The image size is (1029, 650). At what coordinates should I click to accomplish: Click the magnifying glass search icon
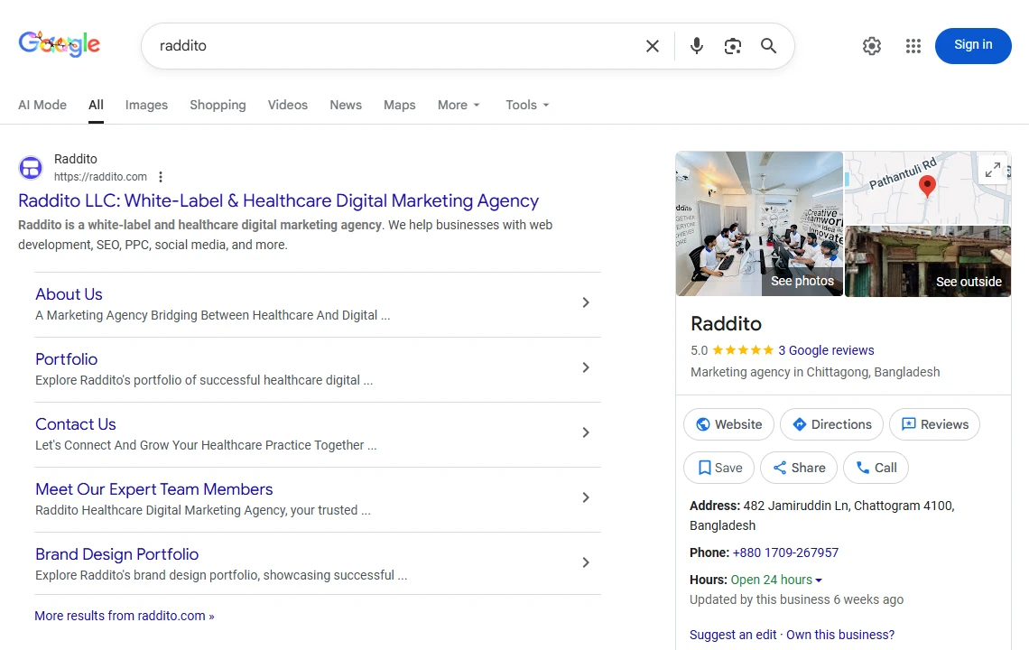(x=768, y=46)
